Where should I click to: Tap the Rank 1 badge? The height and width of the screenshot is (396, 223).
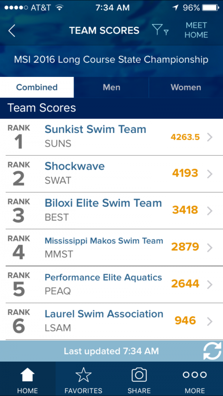click(19, 137)
